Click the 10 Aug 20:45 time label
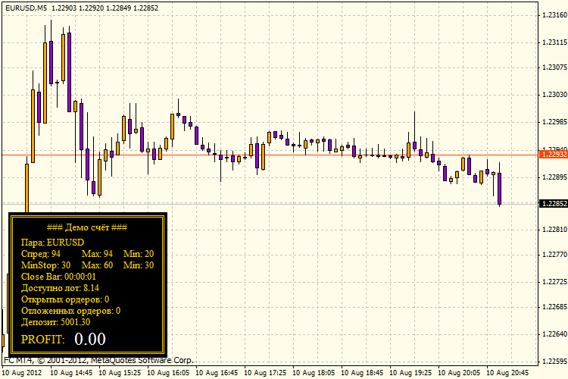 (x=507, y=372)
